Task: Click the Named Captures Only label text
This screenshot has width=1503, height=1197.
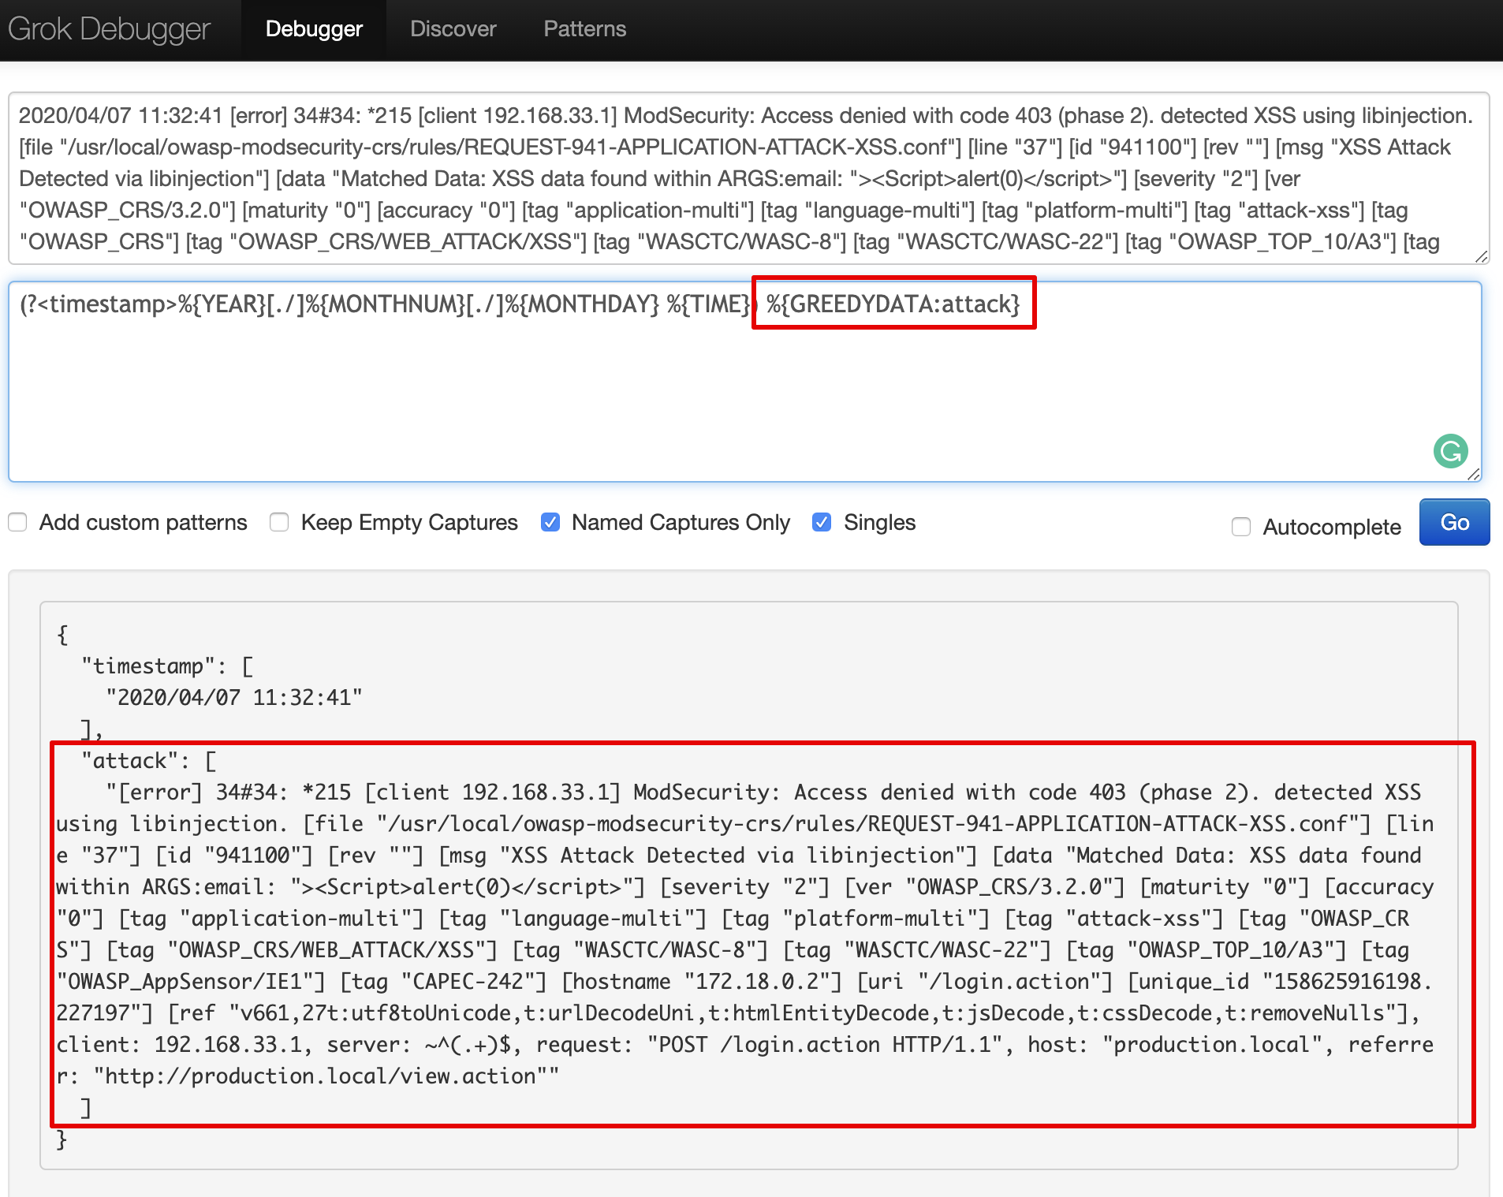Action: (x=680, y=522)
